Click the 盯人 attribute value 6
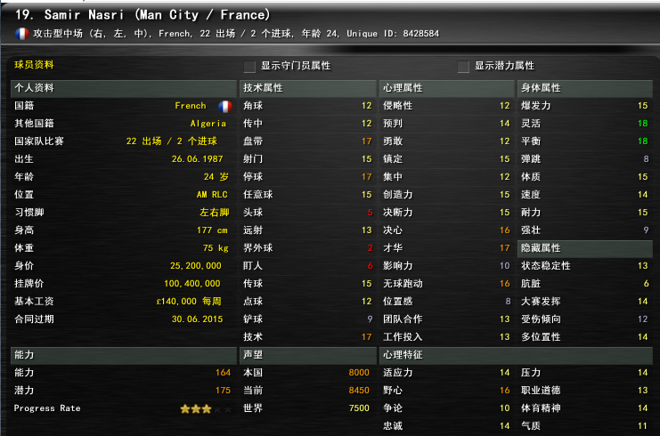The height and width of the screenshot is (436, 660). tap(370, 266)
